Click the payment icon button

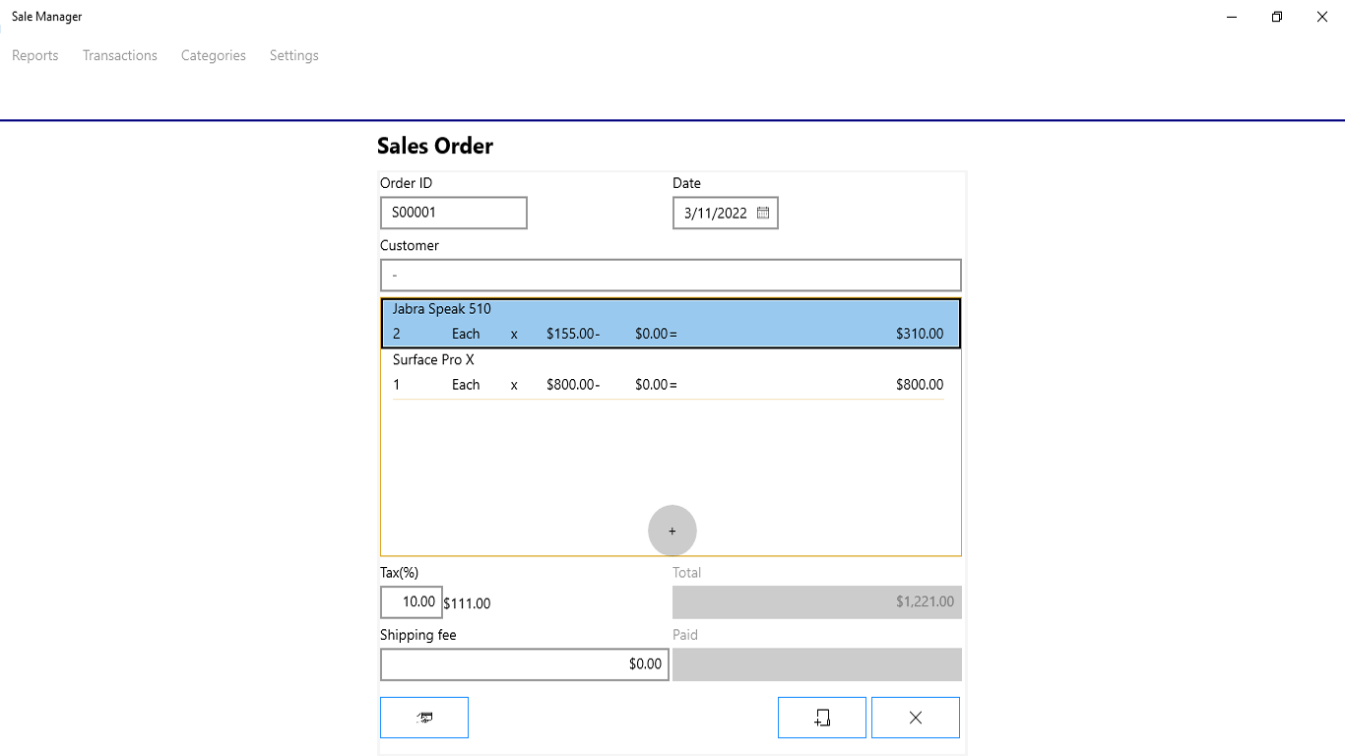tap(424, 718)
